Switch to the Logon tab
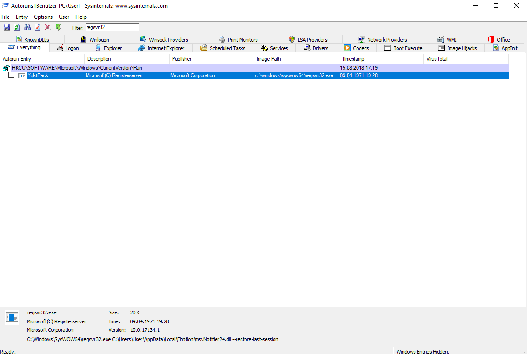 tap(68, 48)
